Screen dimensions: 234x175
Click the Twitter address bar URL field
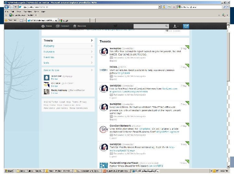[x=88, y=7]
